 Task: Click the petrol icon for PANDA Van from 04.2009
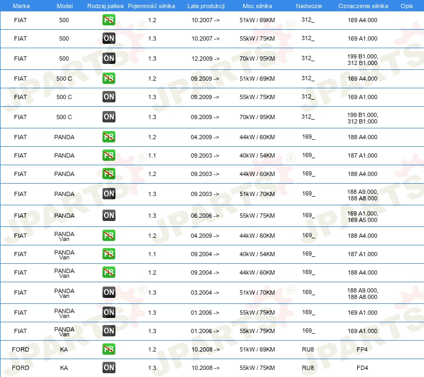108,235
